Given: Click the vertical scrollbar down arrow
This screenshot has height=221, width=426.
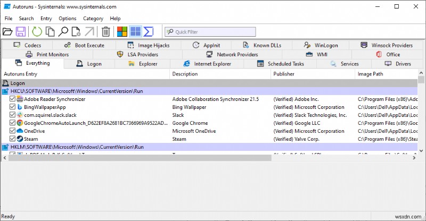Looking at the screenshot, I should [421, 151].
